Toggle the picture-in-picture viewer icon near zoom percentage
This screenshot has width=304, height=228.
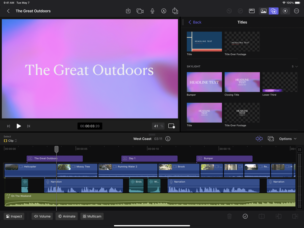pyautogui.click(x=171, y=126)
